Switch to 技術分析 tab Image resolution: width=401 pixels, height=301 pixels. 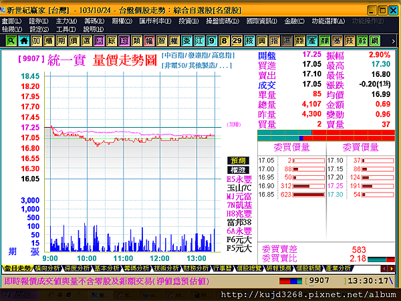[x=166, y=268]
